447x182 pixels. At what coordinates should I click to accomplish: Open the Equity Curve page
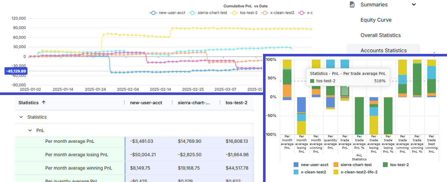point(376,20)
